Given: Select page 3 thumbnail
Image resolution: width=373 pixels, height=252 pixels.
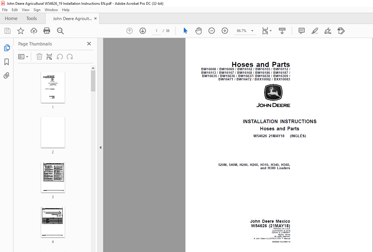Looking at the screenshot, I should pos(53,177).
